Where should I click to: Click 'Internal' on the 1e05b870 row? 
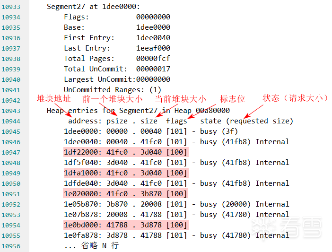pyautogui.click(x=272, y=204)
